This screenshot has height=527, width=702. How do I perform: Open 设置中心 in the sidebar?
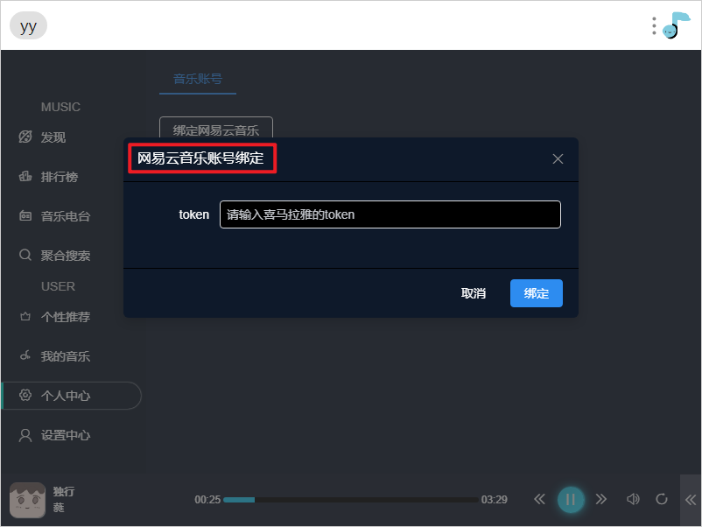pyautogui.click(x=65, y=435)
